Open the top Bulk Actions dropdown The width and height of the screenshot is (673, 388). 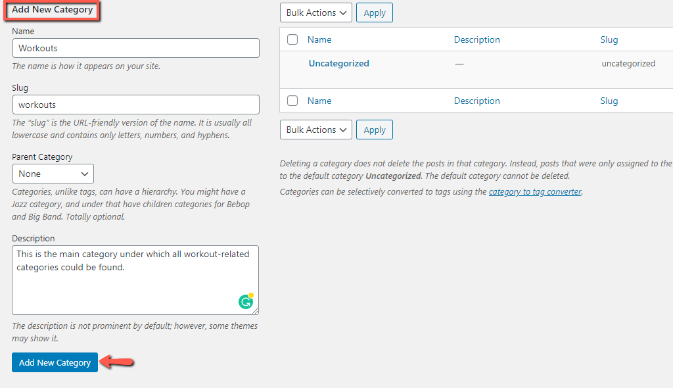tap(316, 13)
